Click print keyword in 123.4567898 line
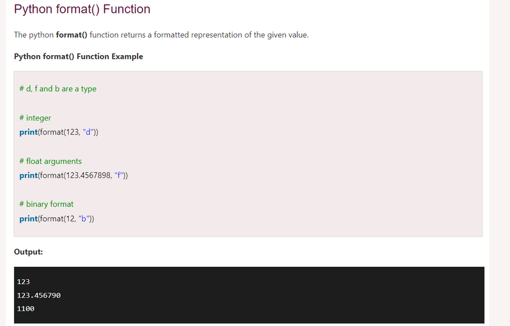510x326 pixels. click(28, 175)
